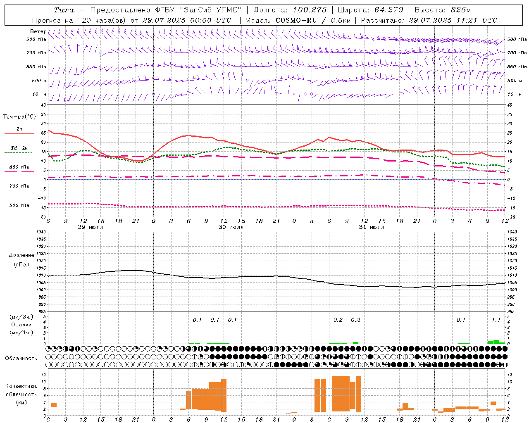Click the dotted 500 гПа temperature legend line
Screen dimensions: 529x423
(x=18, y=210)
